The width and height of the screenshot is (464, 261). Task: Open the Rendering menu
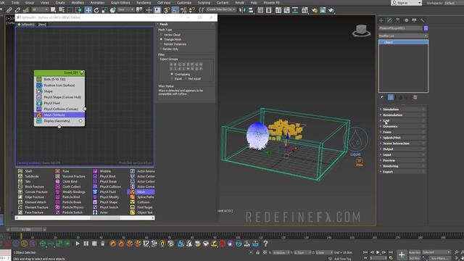click(144, 3)
